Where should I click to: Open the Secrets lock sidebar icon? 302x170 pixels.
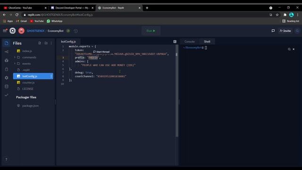6,69
